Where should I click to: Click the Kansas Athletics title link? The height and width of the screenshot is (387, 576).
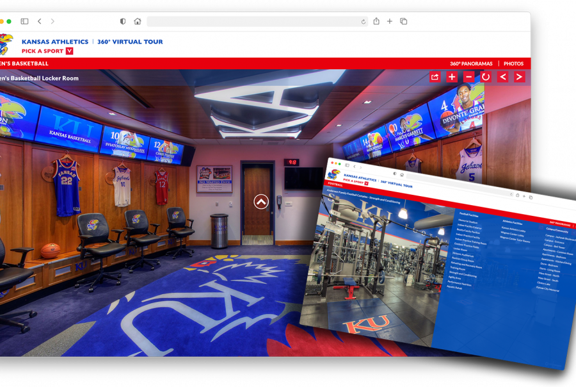pyautogui.click(x=55, y=42)
